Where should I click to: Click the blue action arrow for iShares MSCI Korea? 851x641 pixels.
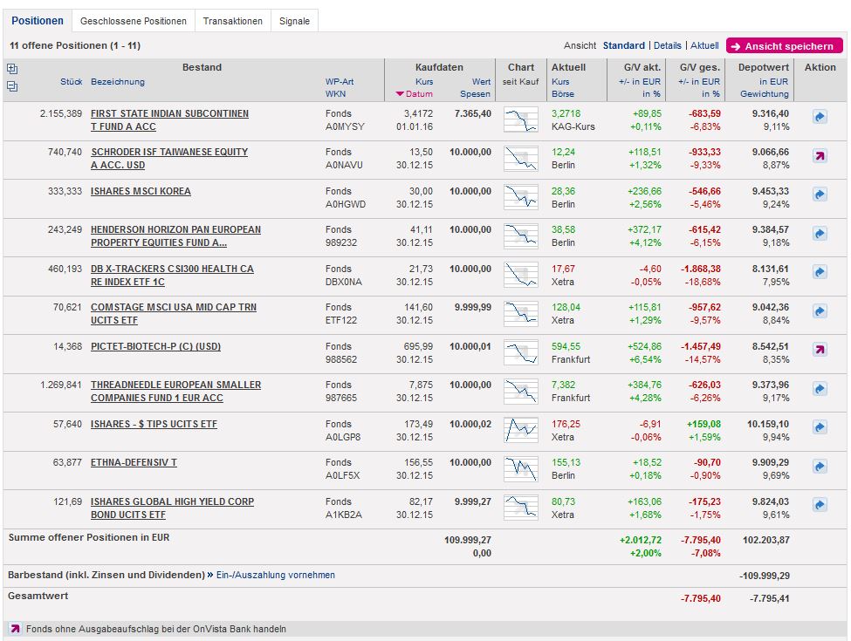click(x=820, y=194)
